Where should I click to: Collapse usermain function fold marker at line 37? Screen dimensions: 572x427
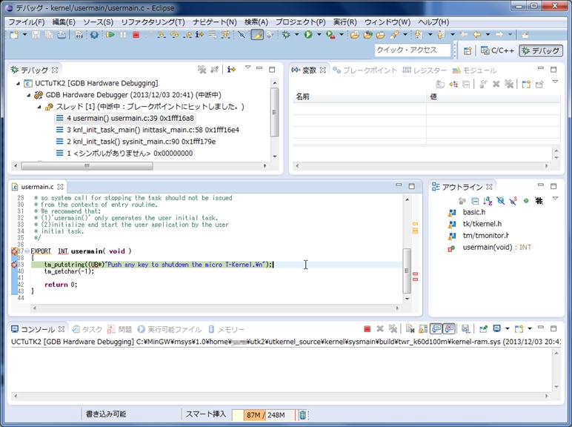click(27, 251)
